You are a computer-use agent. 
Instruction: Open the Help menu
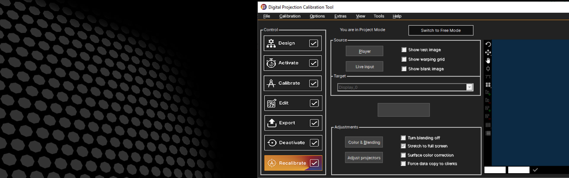397,16
